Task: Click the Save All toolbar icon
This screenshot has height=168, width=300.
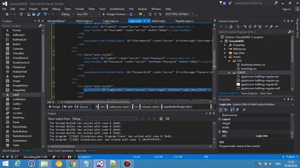Action: [38, 14]
